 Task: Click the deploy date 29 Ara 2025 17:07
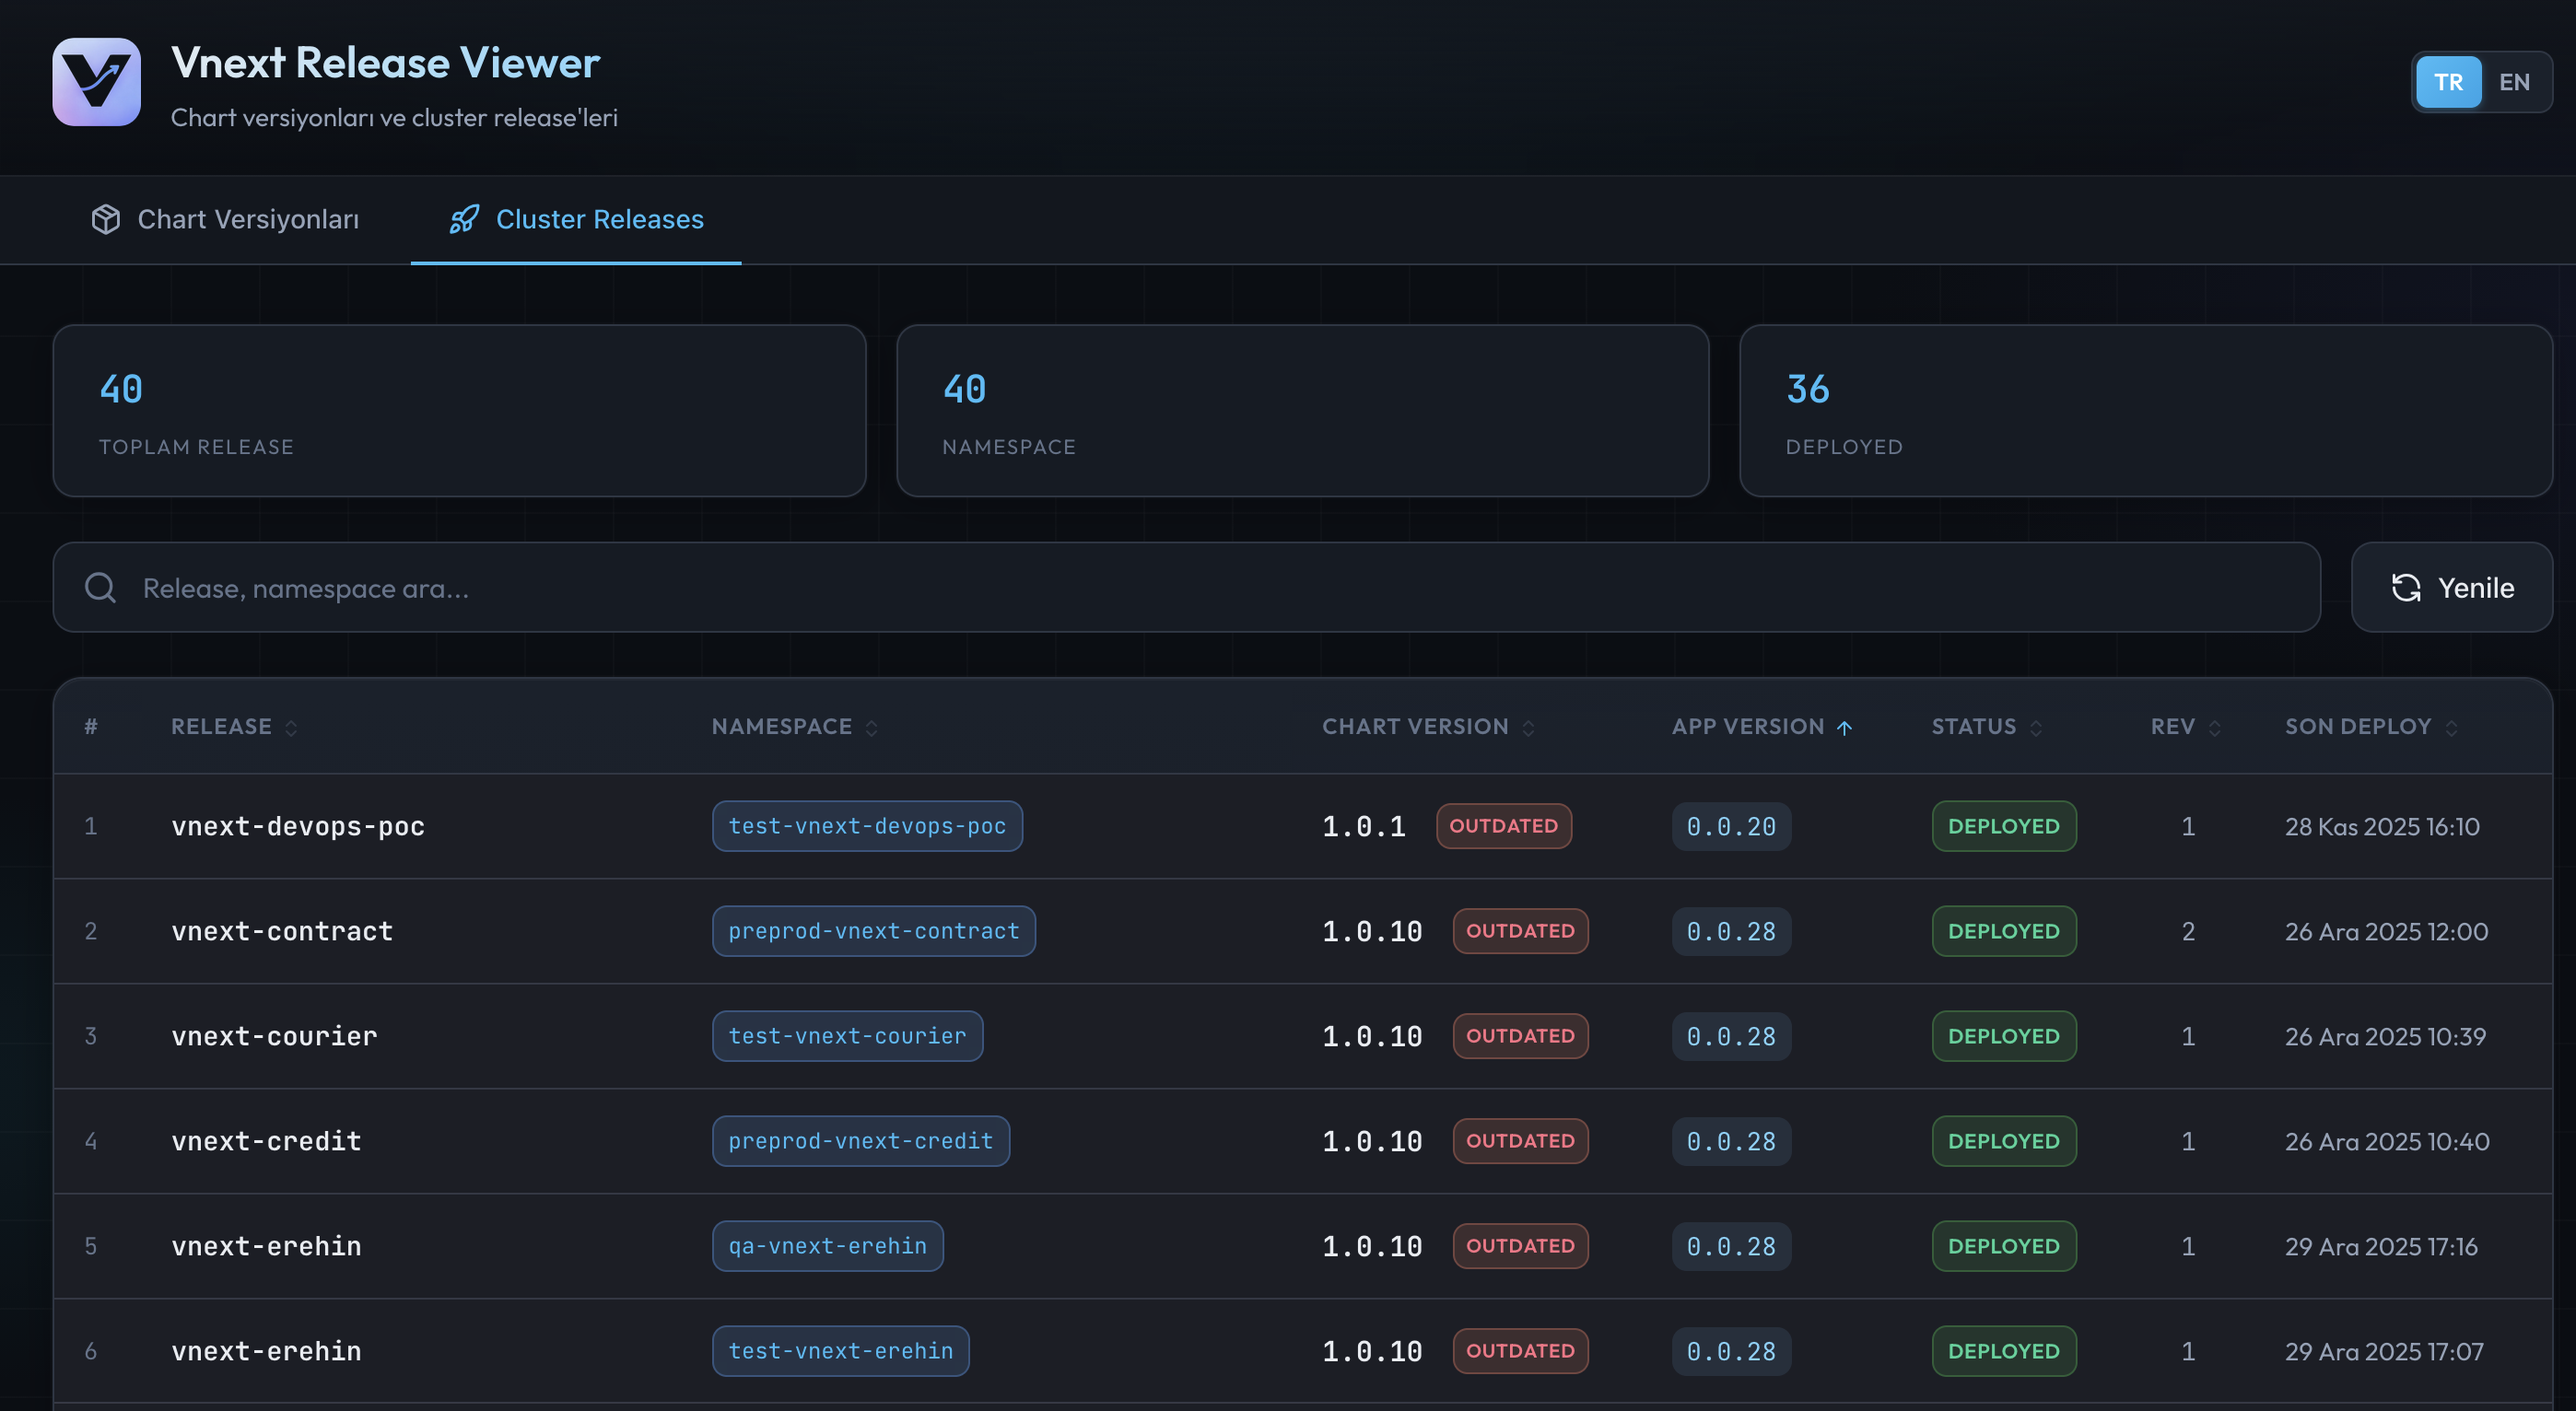(2384, 1351)
